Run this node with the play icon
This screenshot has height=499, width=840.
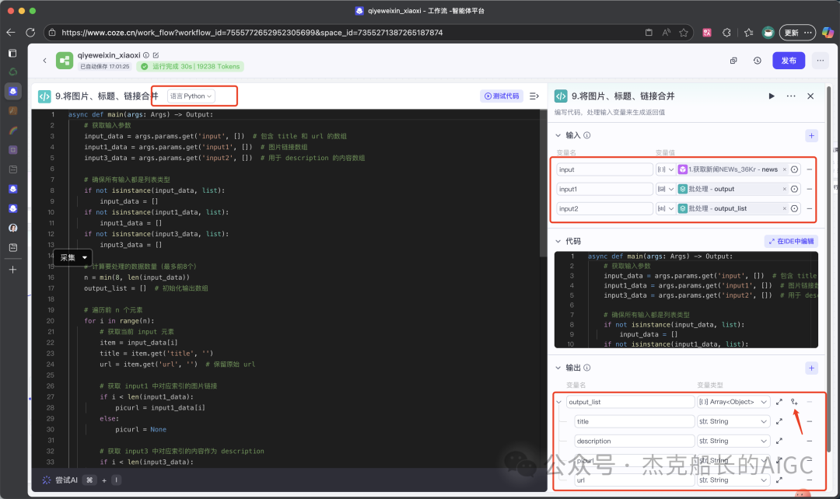(x=772, y=96)
